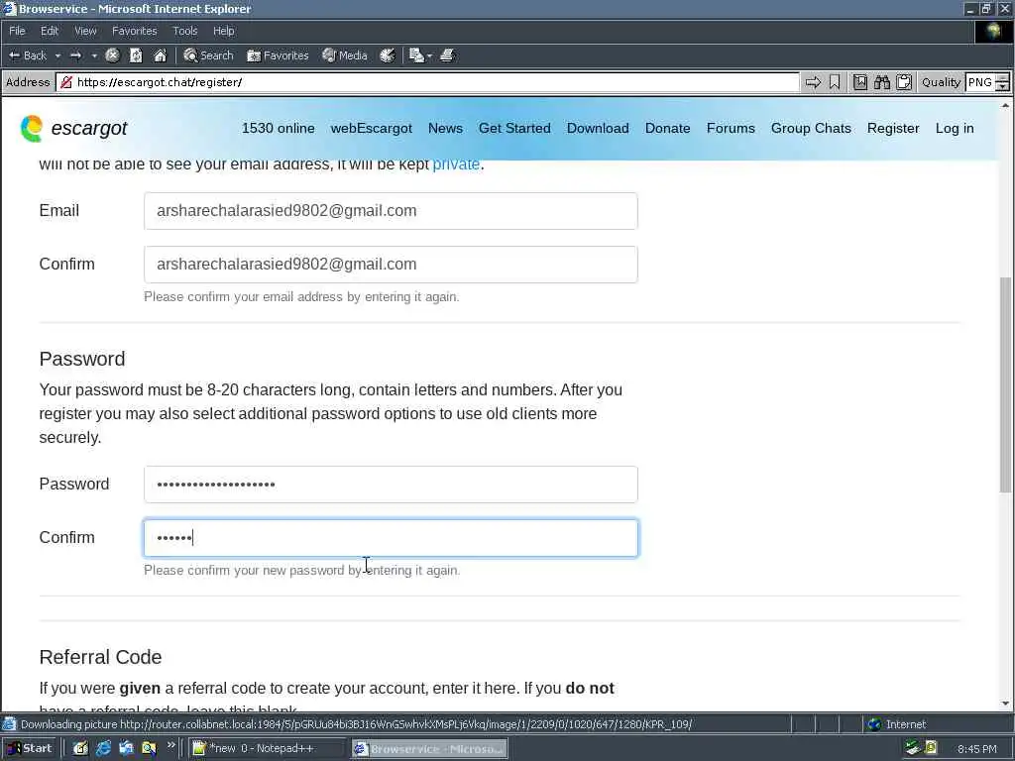Open the Donate link
The image size is (1015, 761).
pyautogui.click(x=667, y=128)
